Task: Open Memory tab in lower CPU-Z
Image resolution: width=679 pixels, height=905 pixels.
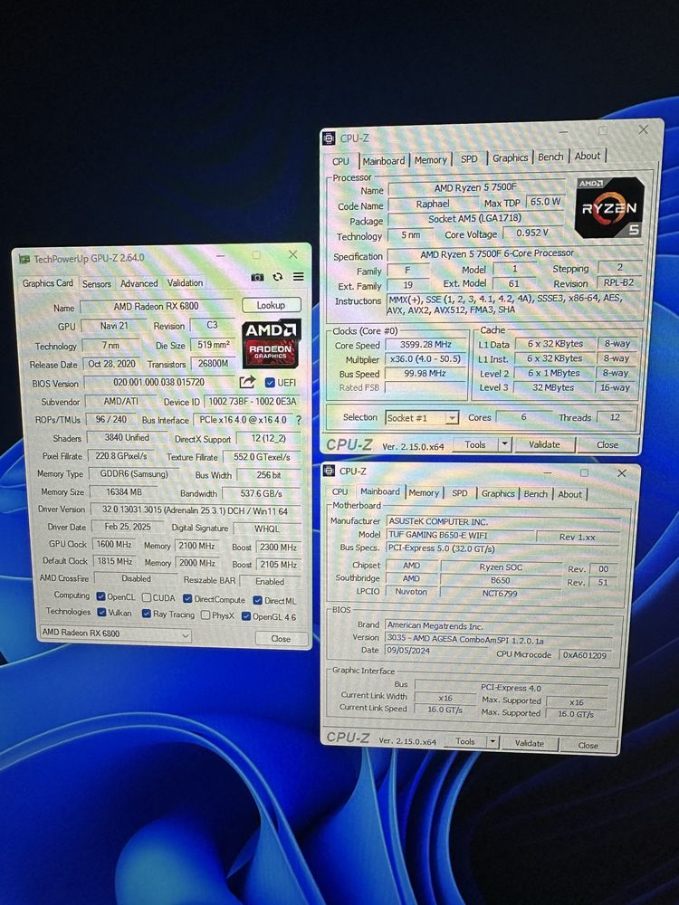Action: click(424, 493)
